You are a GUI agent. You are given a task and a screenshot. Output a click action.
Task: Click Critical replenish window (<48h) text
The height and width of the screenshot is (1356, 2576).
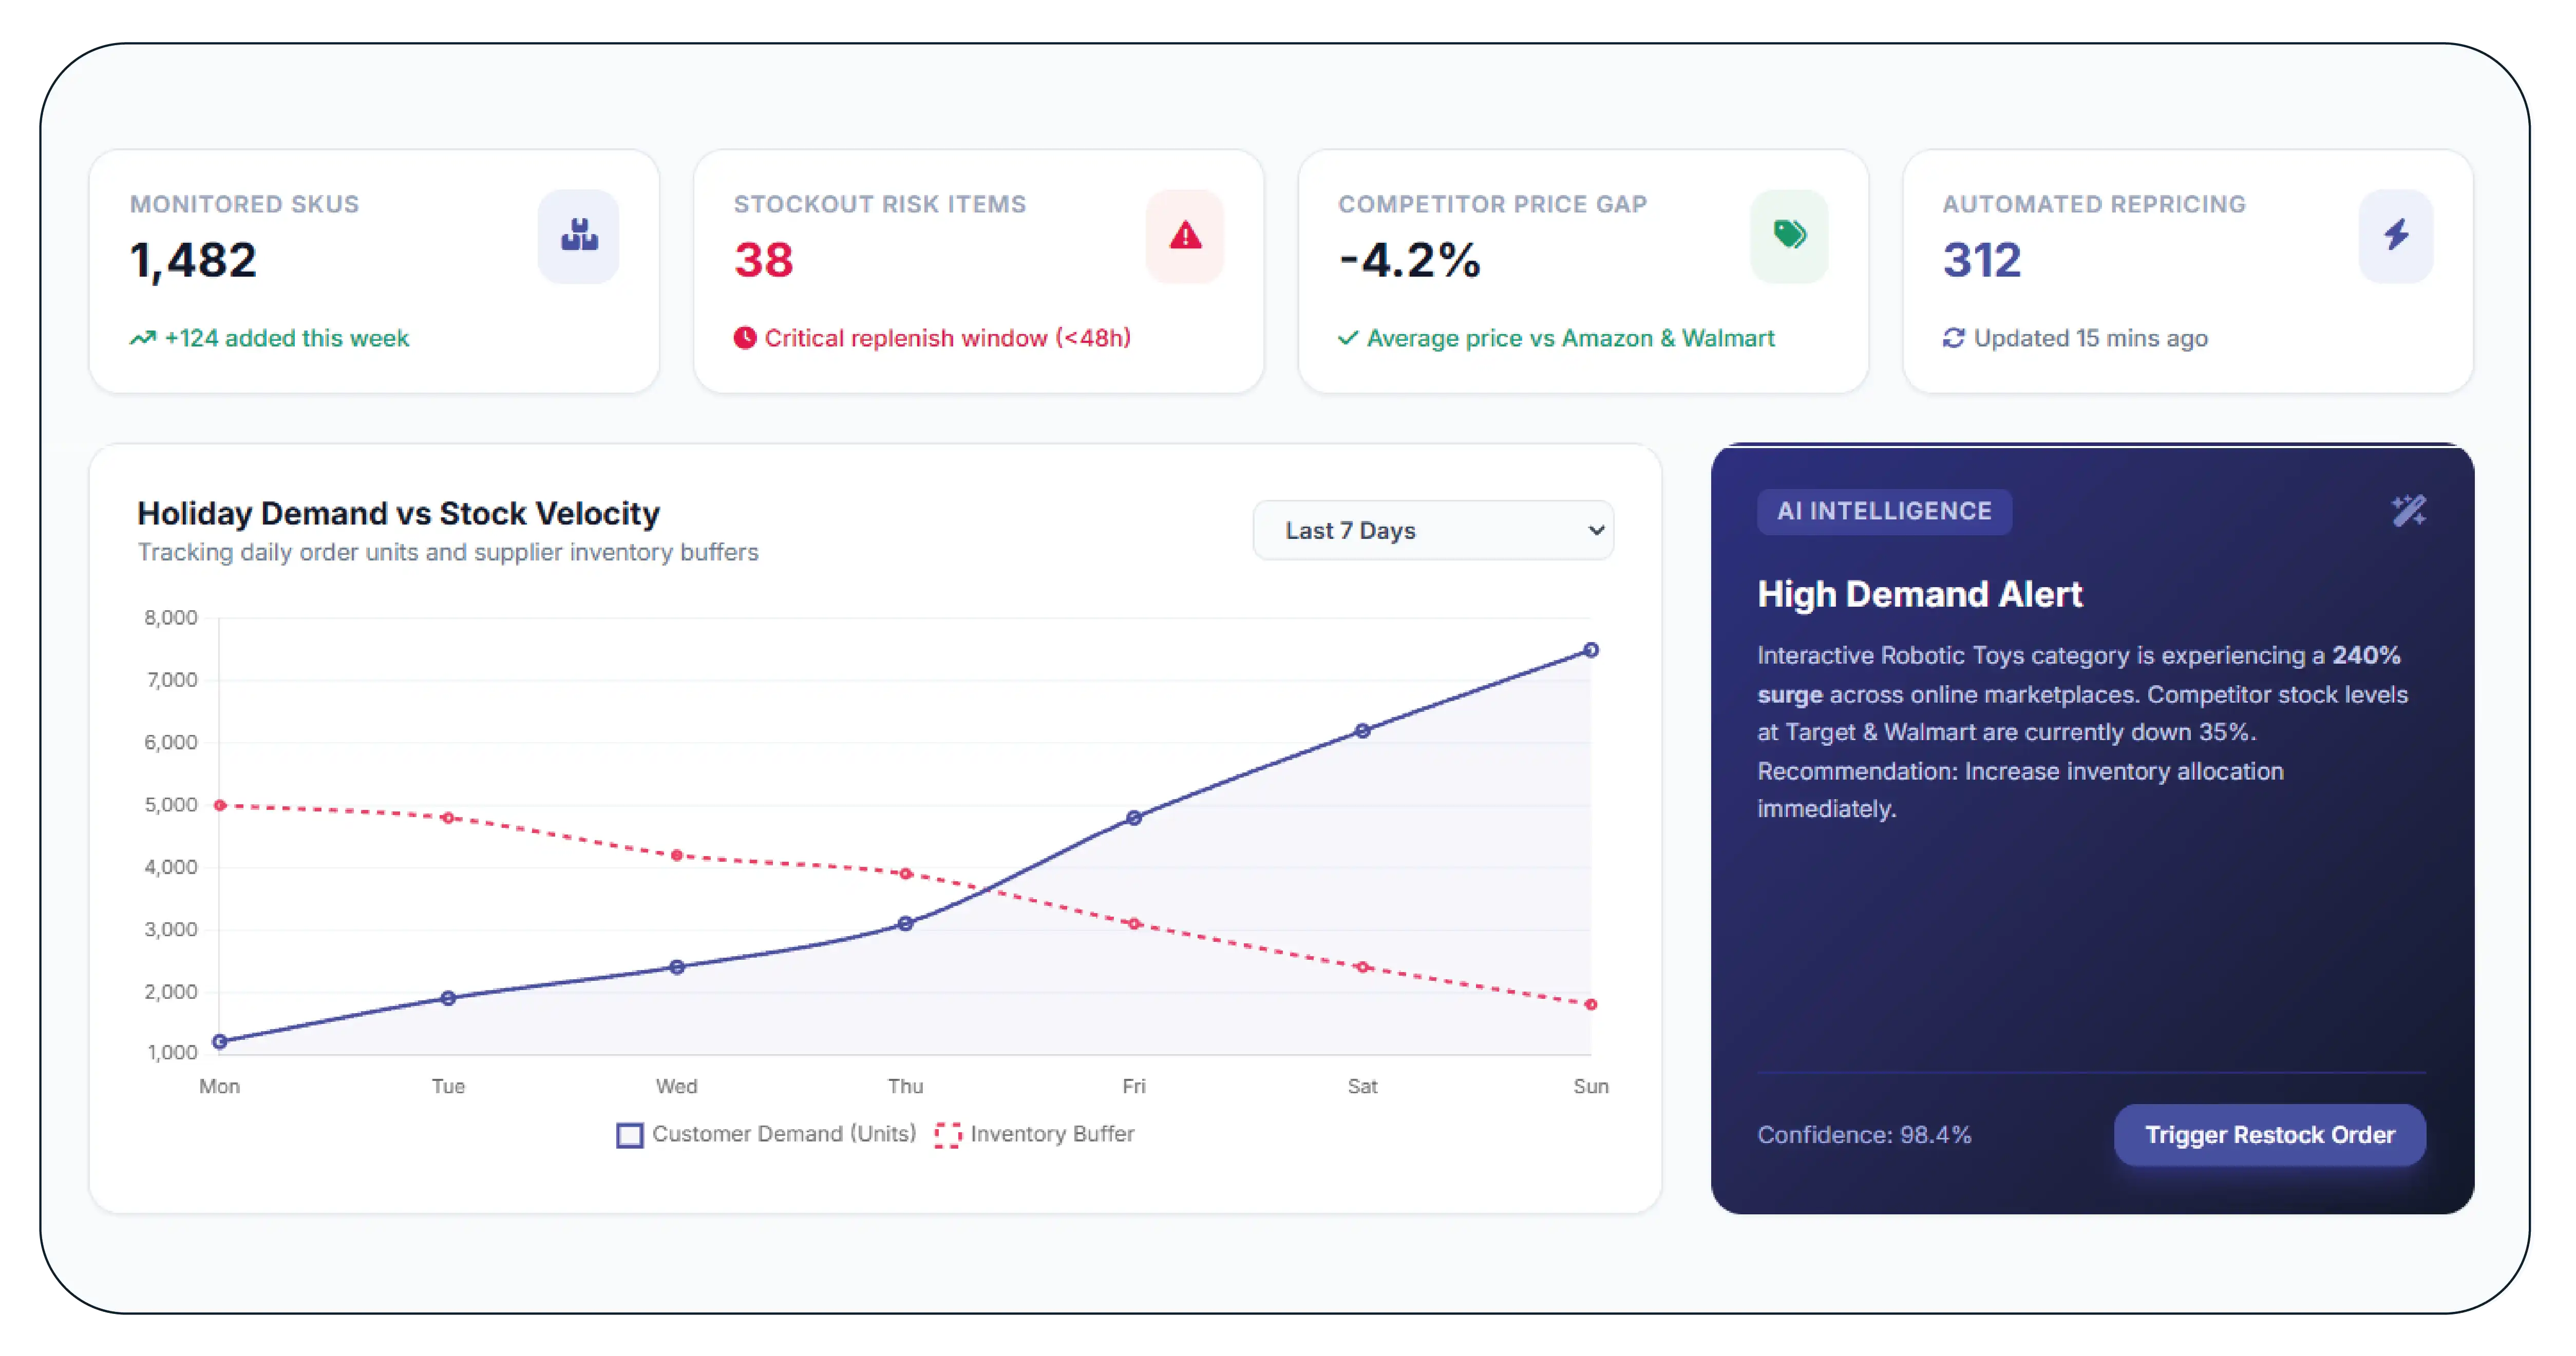[948, 339]
